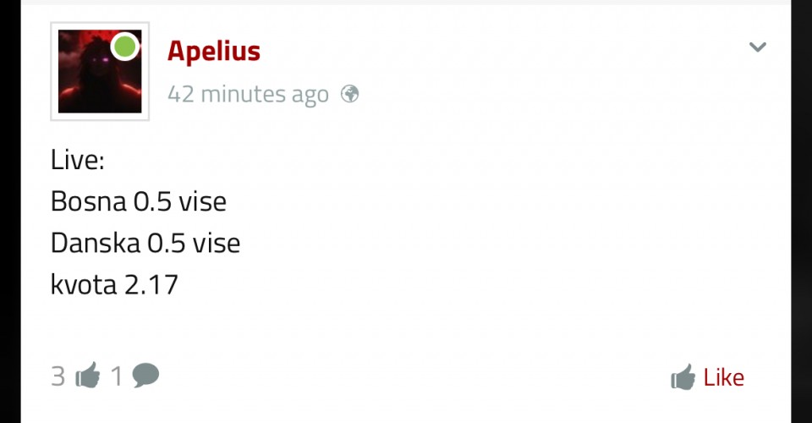Click the '42 minutes ago' timestamp
Image resolution: width=812 pixels, height=423 pixels.
tap(247, 94)
